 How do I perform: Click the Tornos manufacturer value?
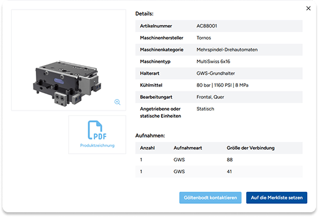click(x=204, y=38)
